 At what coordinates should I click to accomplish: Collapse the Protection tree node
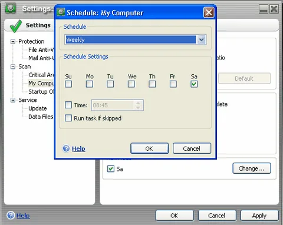tap(13, 41)
